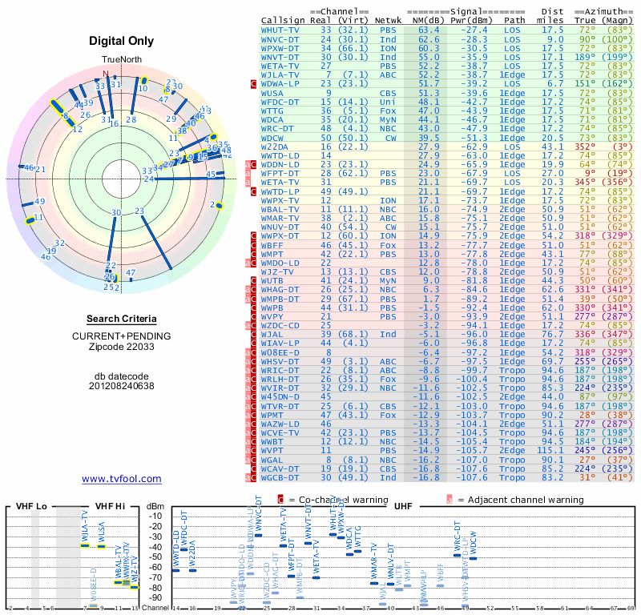Image resolution: width=641 pixels, height=615 pixels.
Task: Select the WTVR-DT callsign
Action: (280, 406)
